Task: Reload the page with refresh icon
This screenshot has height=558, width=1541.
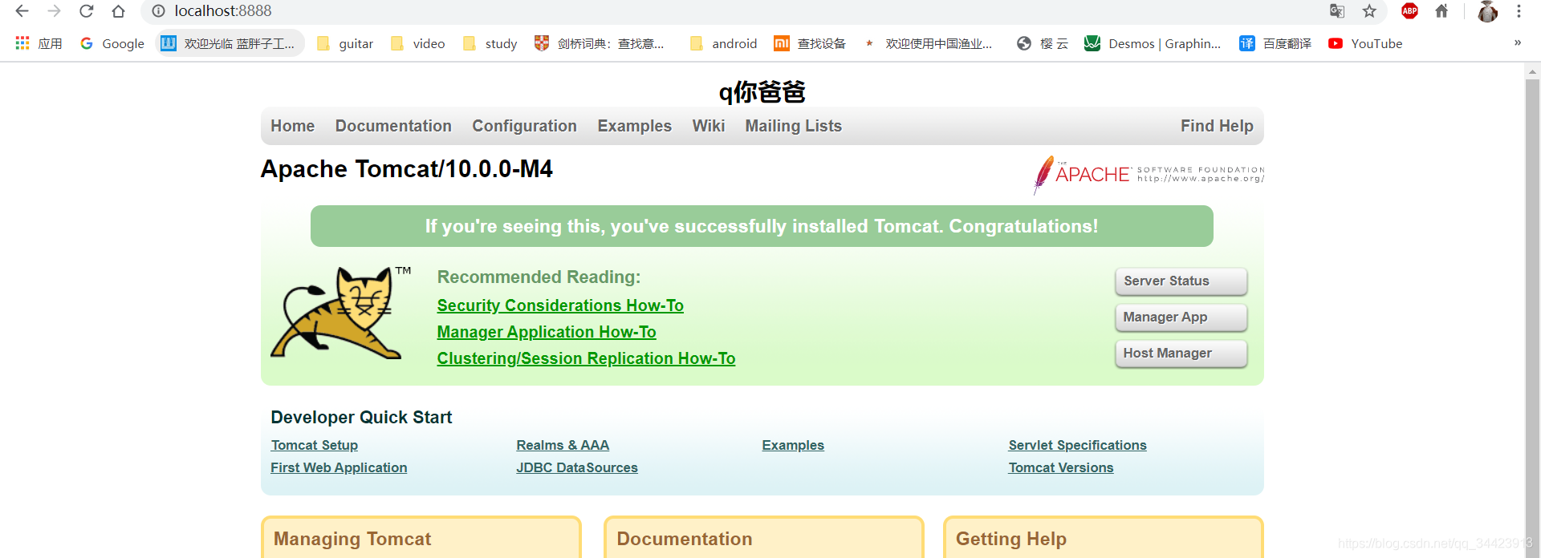Action: click(86, 11)
